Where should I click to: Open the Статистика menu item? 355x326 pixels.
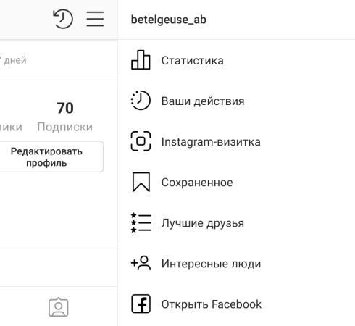(236, 60)
